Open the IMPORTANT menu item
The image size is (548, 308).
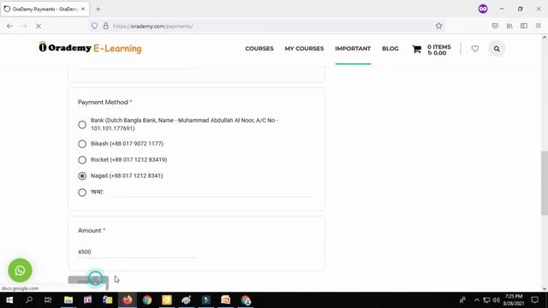click(x=353, y=49)
